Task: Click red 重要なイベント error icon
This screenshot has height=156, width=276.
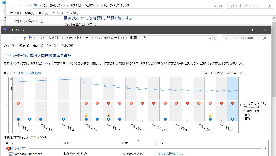Action: click(x=8, y=149)
